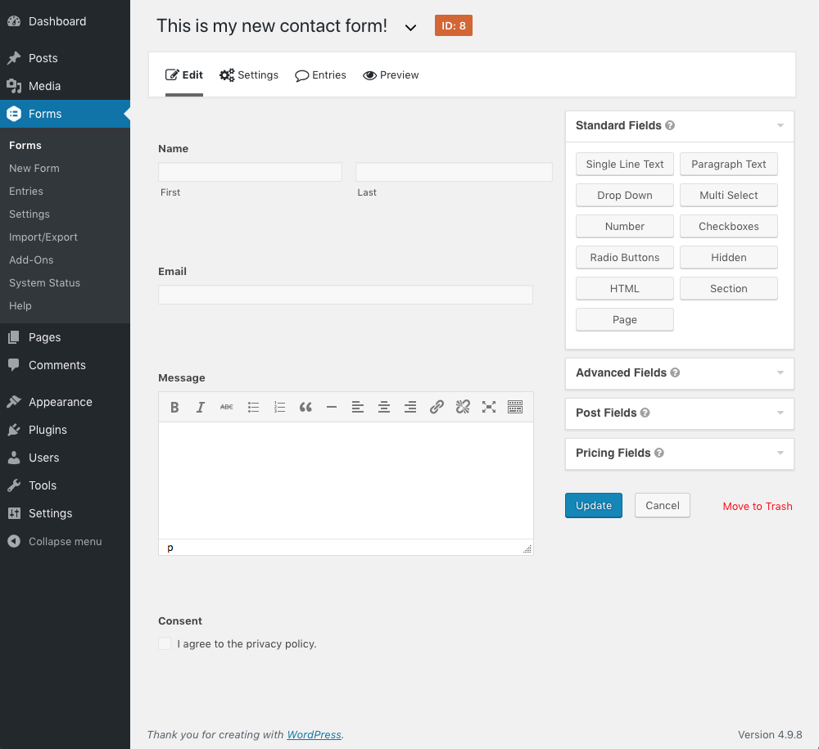Open the Entries tab for this form
Image resolution: width=819 pixels, height=749 pixels.
(x=320, y=74)
